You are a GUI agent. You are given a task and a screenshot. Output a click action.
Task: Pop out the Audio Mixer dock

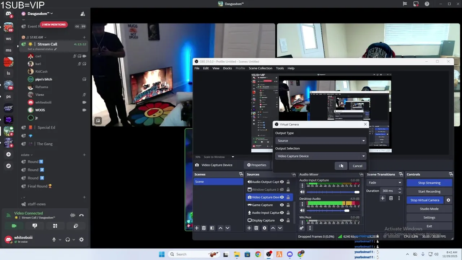pyautogui.click(x=361, y=174)
